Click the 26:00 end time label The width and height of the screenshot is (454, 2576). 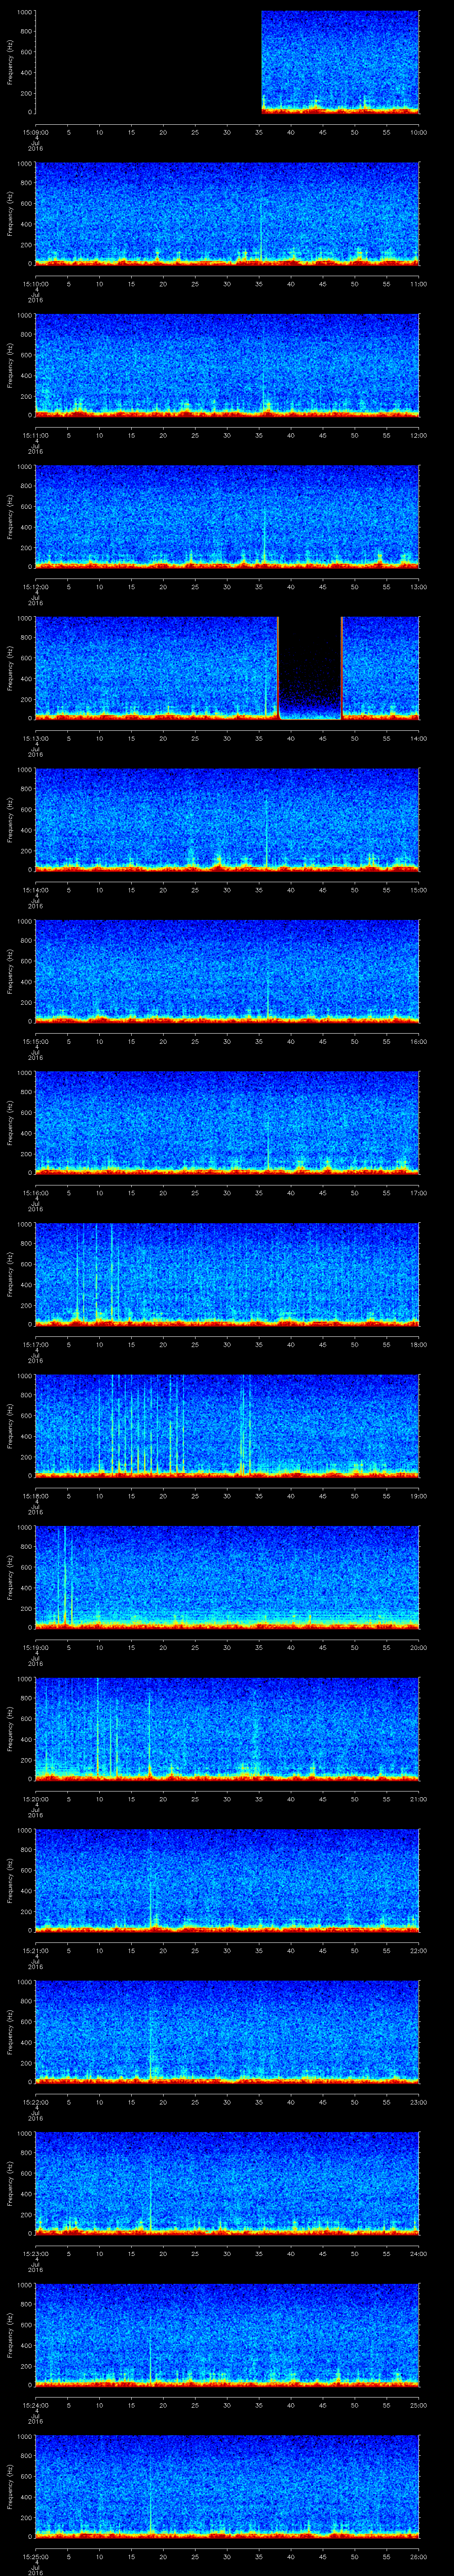coord(418,2556)
